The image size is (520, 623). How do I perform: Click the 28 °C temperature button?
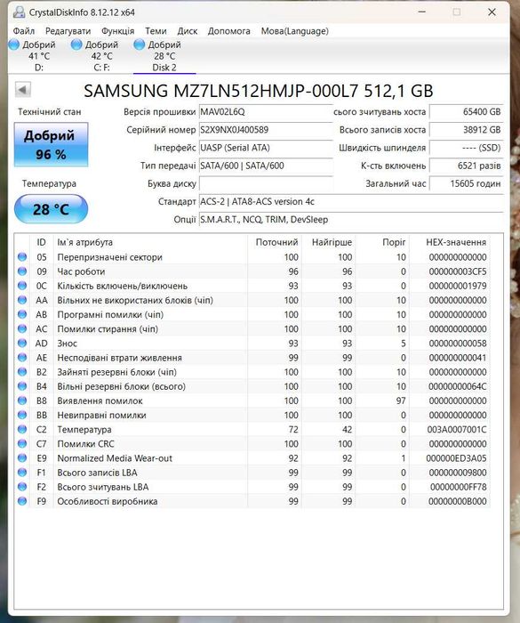(x=51, y=208)
